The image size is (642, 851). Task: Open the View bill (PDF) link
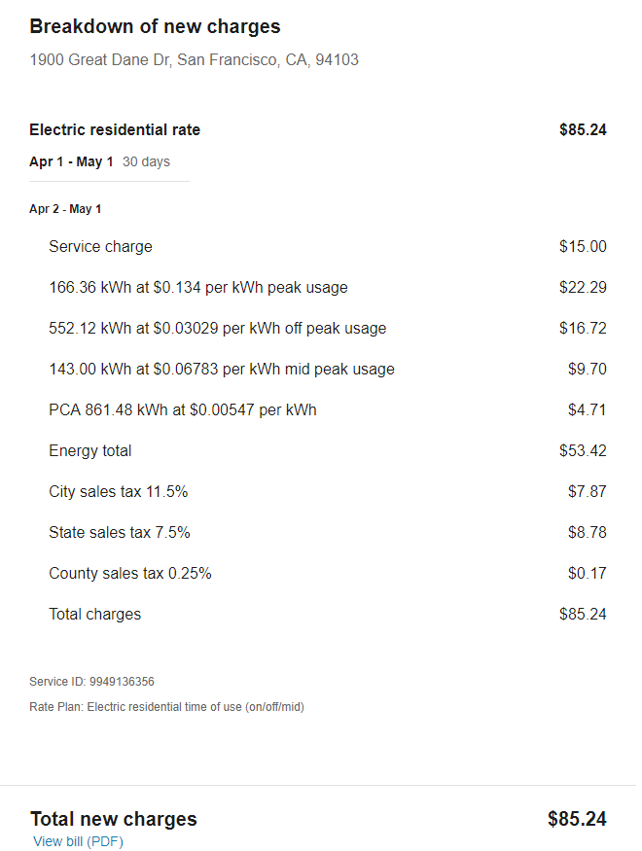point(78,840)
